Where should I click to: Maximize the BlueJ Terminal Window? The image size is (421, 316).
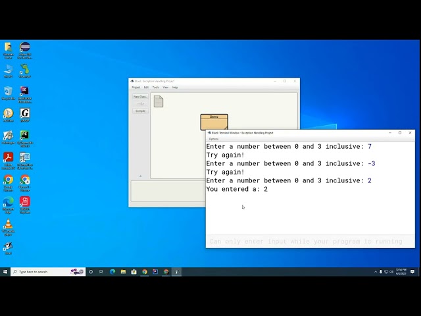pos(400,133)
